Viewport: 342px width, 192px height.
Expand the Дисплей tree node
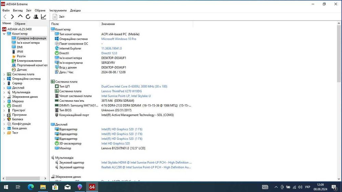(4, 88)
